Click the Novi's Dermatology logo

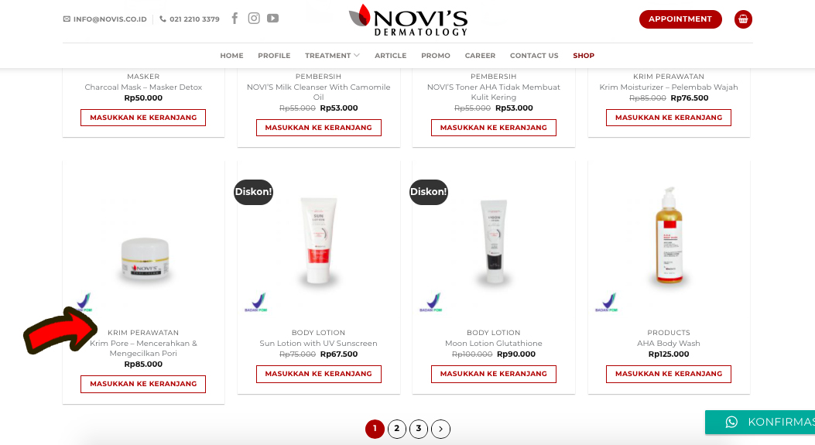point(408,20)
